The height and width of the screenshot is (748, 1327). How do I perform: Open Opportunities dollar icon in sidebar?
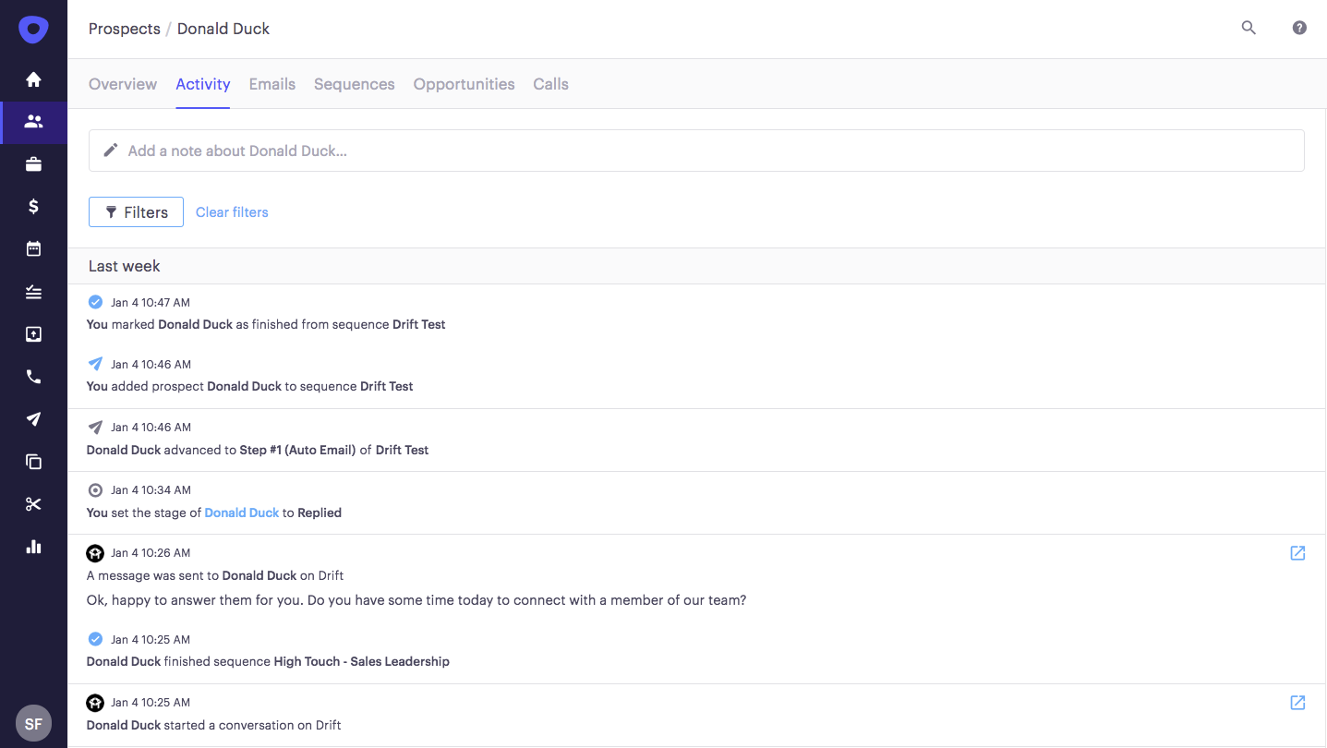click(x=33, y=206)
